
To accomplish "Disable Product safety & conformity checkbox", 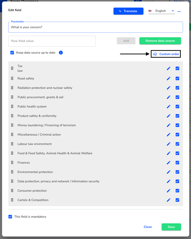I will tap(177, 116).
